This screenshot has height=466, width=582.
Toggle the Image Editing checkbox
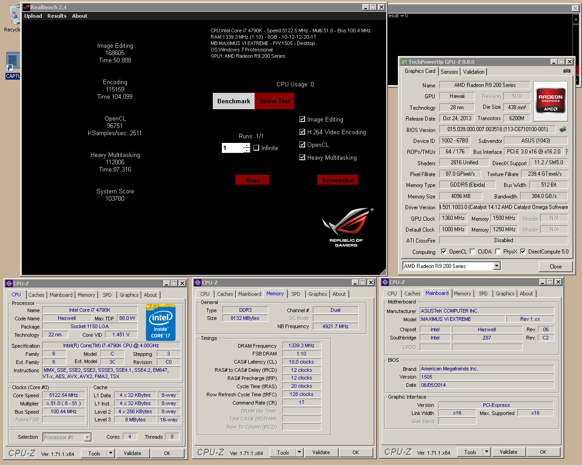[302, 119]
